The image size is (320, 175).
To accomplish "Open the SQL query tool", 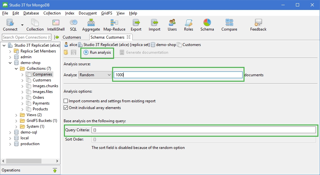I will coord(73,25).
